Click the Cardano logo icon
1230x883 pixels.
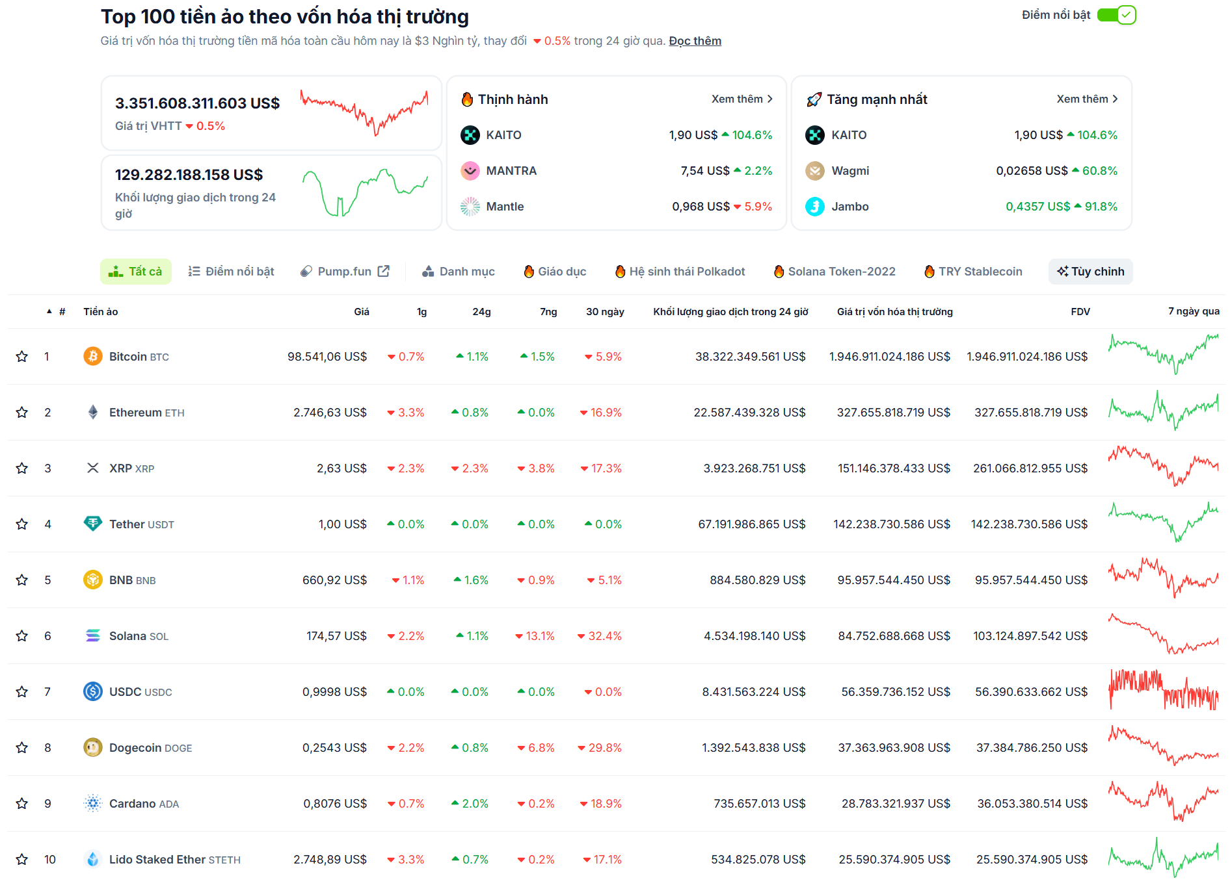(x=93, y=803)
